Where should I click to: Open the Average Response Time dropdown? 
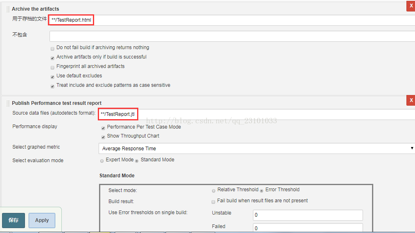click(257, 149)
